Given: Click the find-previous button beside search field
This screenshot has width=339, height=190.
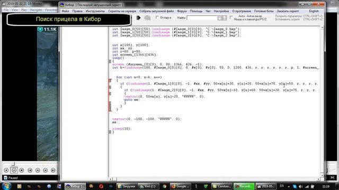Looking at the screenshot, I should pyautogui.click(x=220, y=18).
